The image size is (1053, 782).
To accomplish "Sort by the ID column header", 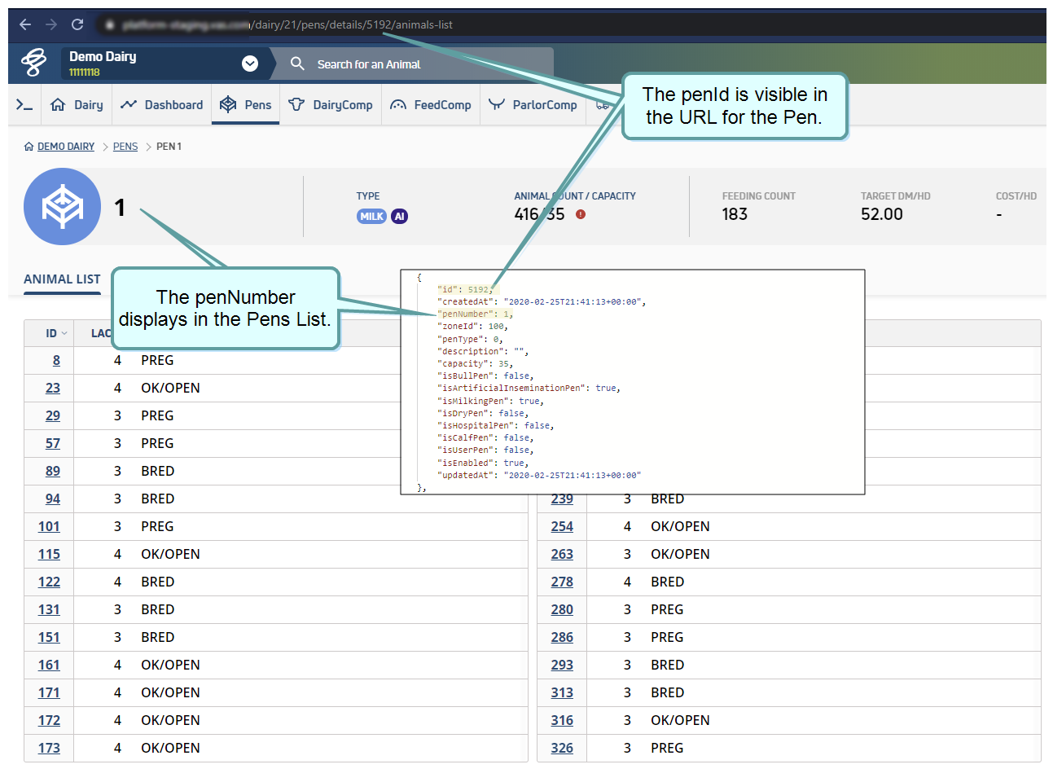I will 56,333.
